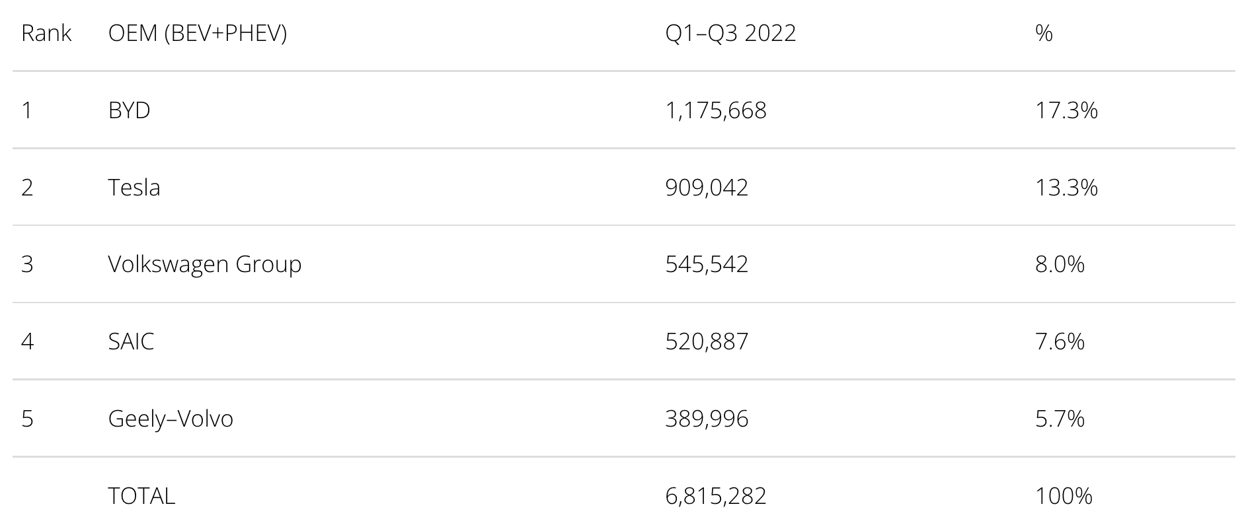The height and width of the screenshot is (529, 1248).
Task: Select Tesla's sales figure 909,042
Action: (x=707, y=188)
